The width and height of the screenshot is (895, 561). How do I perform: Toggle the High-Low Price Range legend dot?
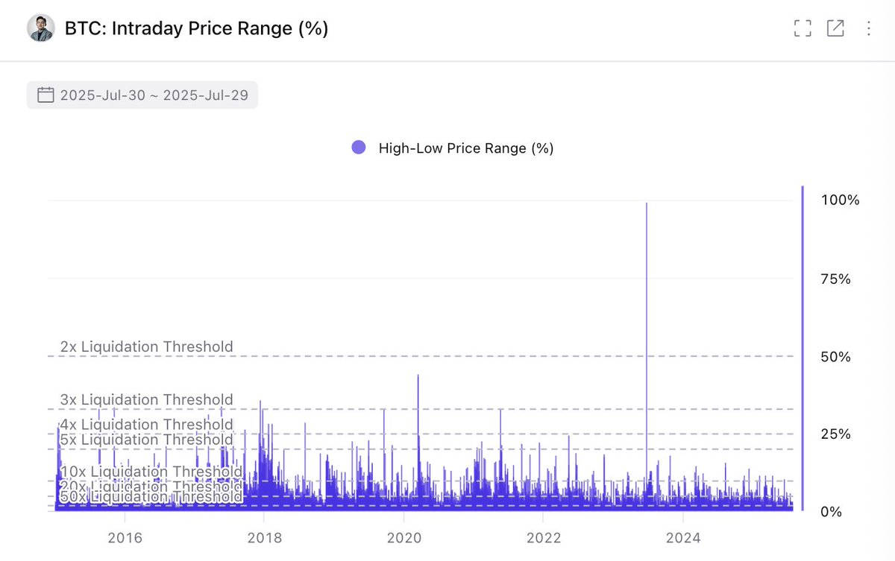coord(359,148)
